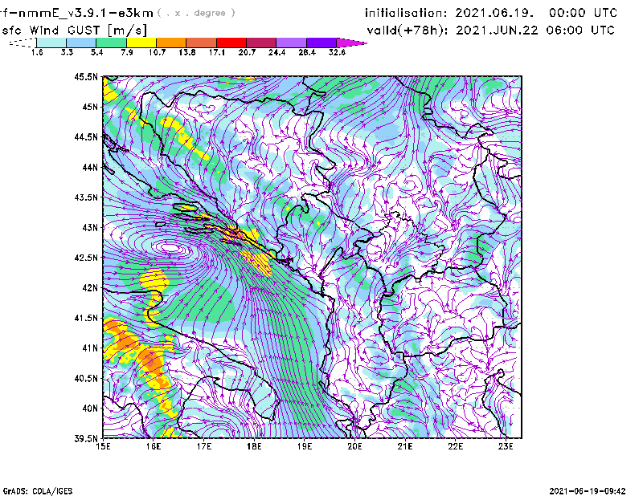This screenshot has width=643, height=496.
Task: Click the '06:00 UTC' valid time
Action: 580,30
